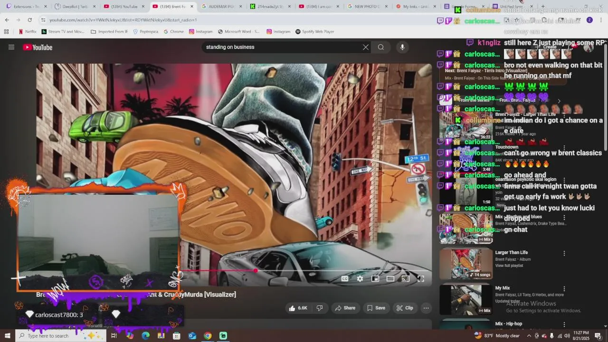Viewport: 608px width, 342px height.
Task: Clear the YouTube search box text
Action: 366,47
